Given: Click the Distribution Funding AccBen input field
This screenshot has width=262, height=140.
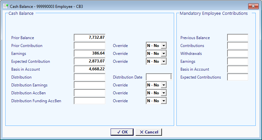Looking at the screenshot, I should 90,101.
